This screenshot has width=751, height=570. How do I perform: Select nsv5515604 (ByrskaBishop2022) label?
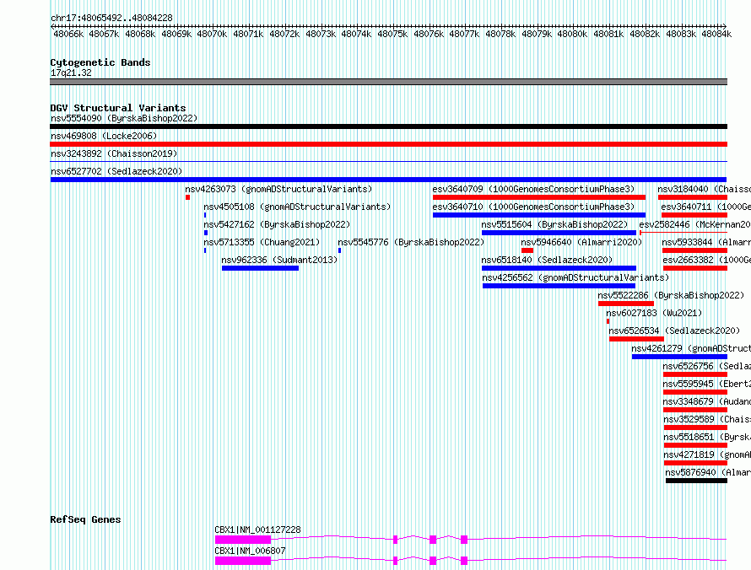[554, 224]
